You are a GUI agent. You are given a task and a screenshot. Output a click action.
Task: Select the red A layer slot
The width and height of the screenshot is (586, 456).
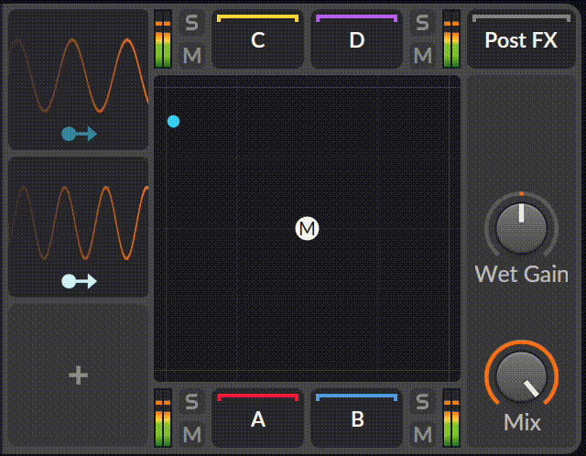click(x=258, y=418)
